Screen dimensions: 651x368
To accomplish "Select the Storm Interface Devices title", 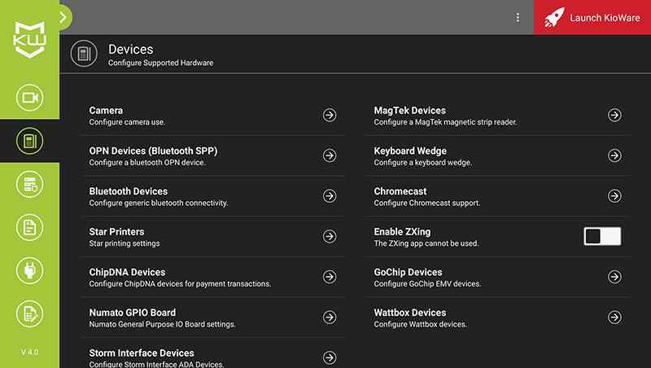I will click(x=142, y=353).
